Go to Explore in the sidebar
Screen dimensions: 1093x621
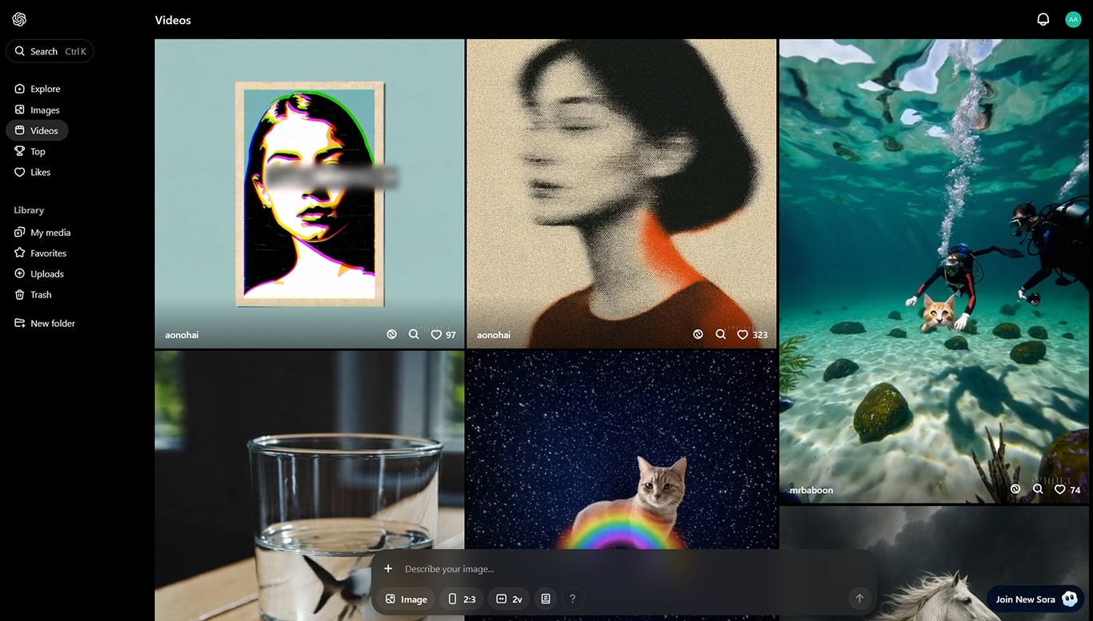click(45, 89)
